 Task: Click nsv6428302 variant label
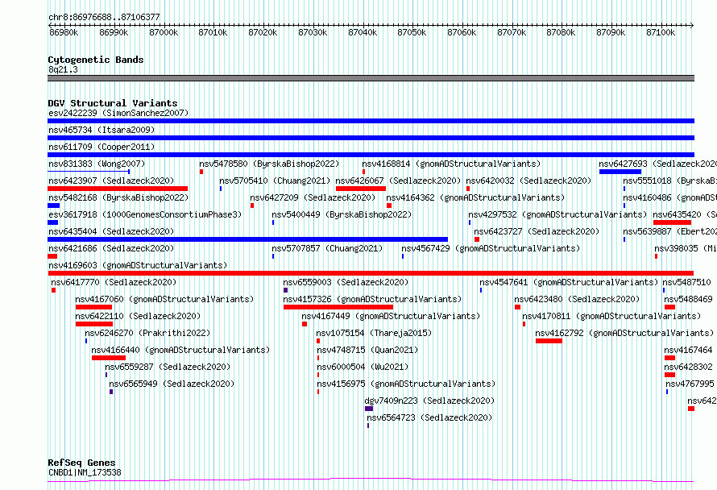tap(689, 367)
